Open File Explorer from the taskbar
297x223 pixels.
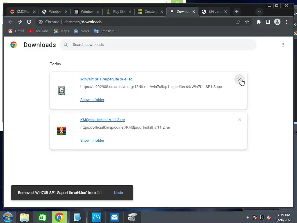(25, 217)
